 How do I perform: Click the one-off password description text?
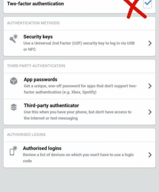[x=80, y=89]
